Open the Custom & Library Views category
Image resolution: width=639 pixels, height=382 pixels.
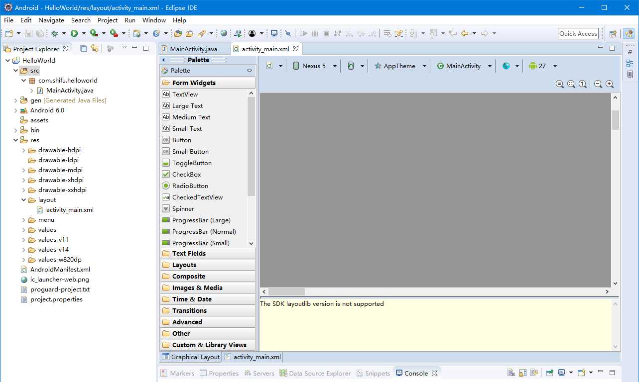tap(208, 345)
